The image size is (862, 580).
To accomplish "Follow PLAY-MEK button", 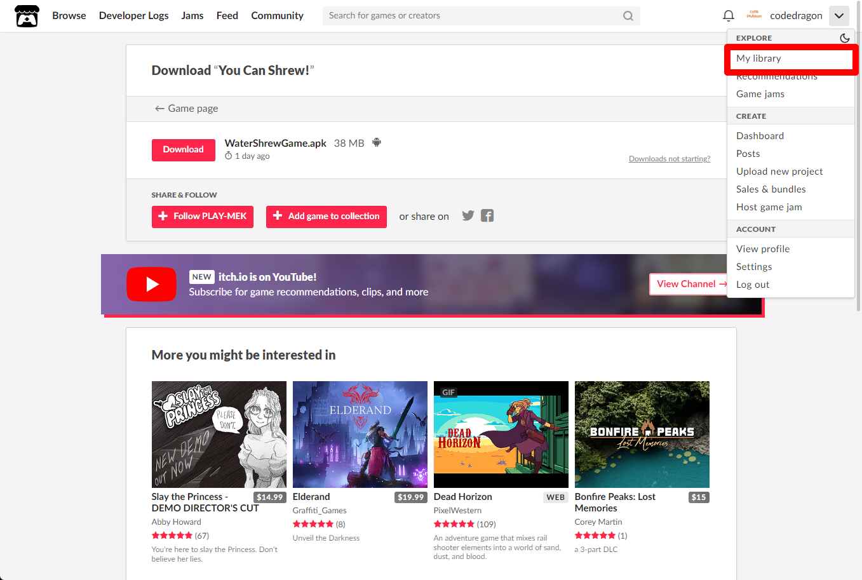I will point(203,217).
